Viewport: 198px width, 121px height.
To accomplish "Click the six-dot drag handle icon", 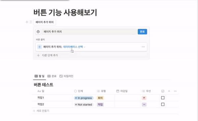I will pos(31,22).
